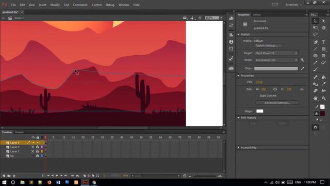Screen dimensions: 330x186
Task: Toggle the Snap to Objects magnet
Action: [x=315, y=127]
